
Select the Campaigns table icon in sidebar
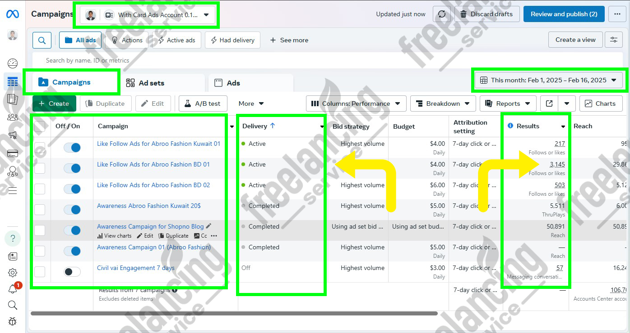(13, 82)
